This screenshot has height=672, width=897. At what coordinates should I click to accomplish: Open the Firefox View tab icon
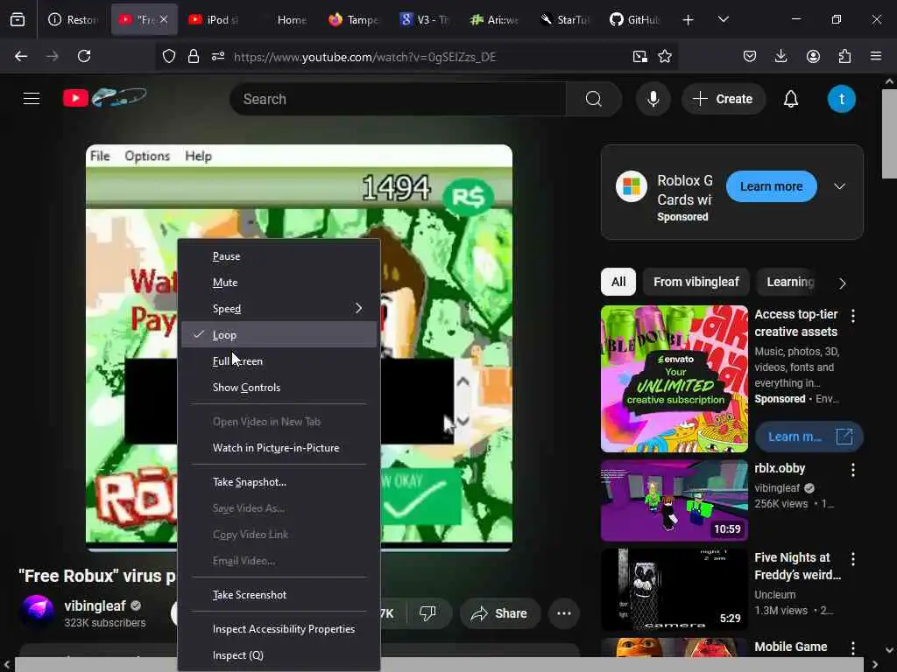pos(18,20)
